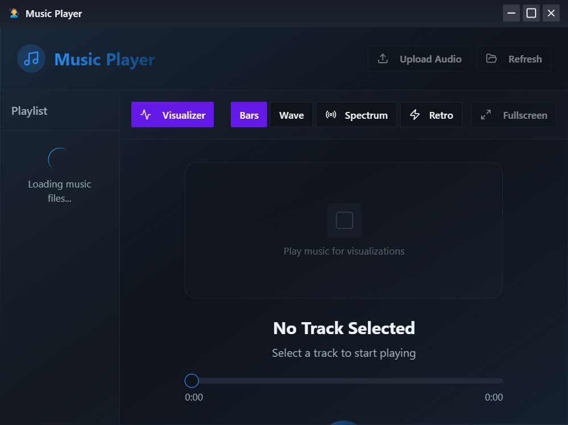Toggle the Visualizer button

tap(172, 115)
